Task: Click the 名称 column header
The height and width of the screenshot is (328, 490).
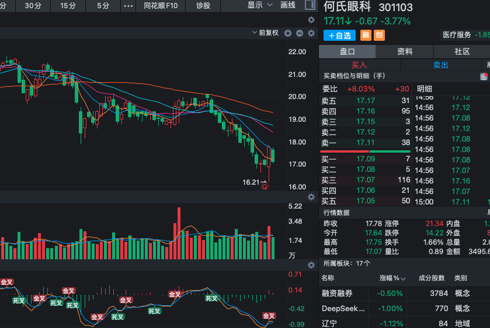Action: pos(328,278)
